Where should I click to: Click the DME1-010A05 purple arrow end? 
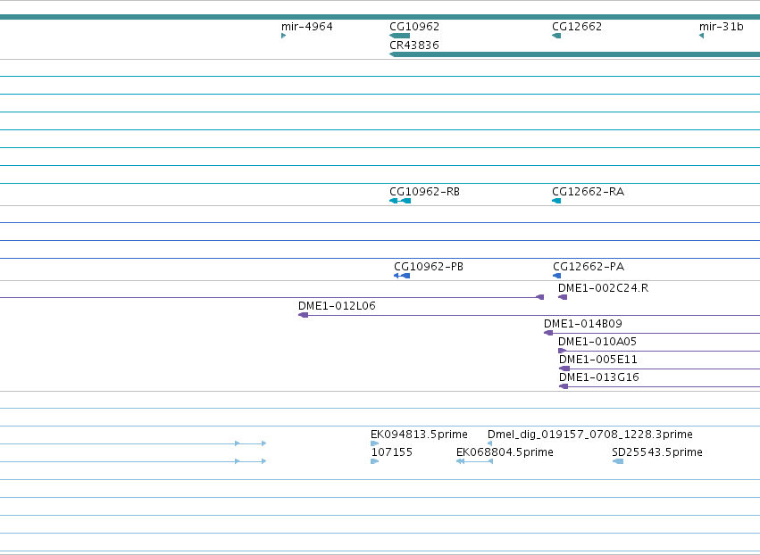(563, 351)
